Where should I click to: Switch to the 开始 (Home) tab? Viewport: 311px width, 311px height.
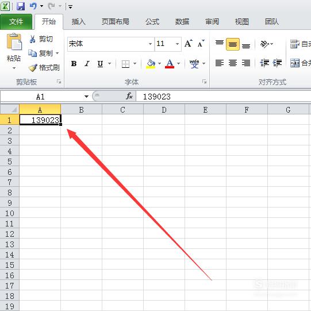[49, 21]
